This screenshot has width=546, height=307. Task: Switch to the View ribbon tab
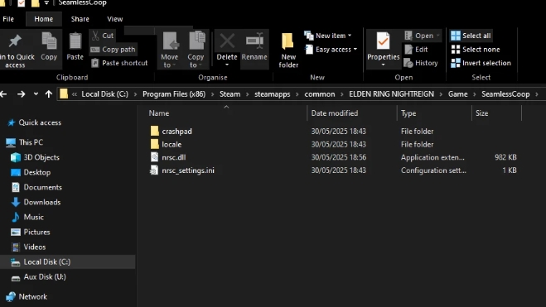[115, 19]
